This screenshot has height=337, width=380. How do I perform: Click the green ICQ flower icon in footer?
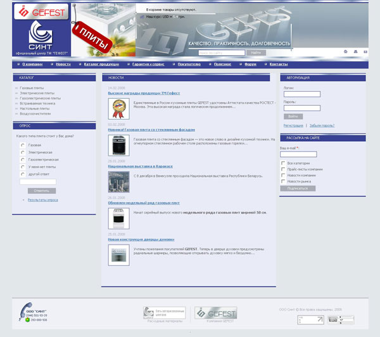(x=27, y=320)
